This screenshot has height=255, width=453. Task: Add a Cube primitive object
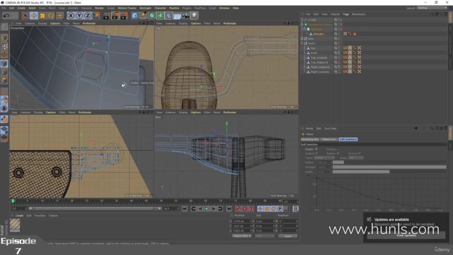pyautogui.click(x=135, y=16)
